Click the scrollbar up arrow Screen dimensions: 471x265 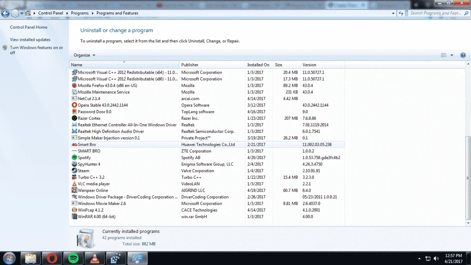(x=467, y=64)
